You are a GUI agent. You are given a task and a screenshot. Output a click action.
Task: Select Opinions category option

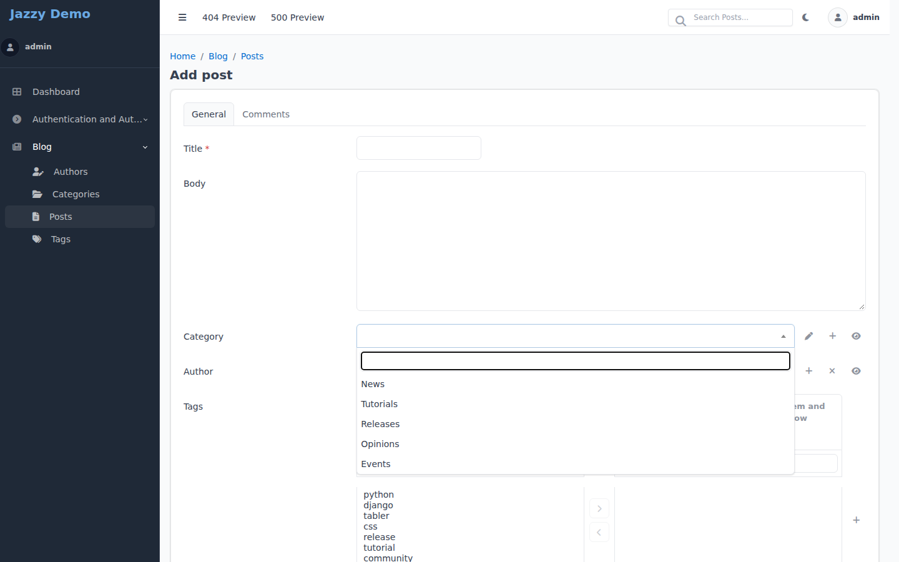[575, 444]
